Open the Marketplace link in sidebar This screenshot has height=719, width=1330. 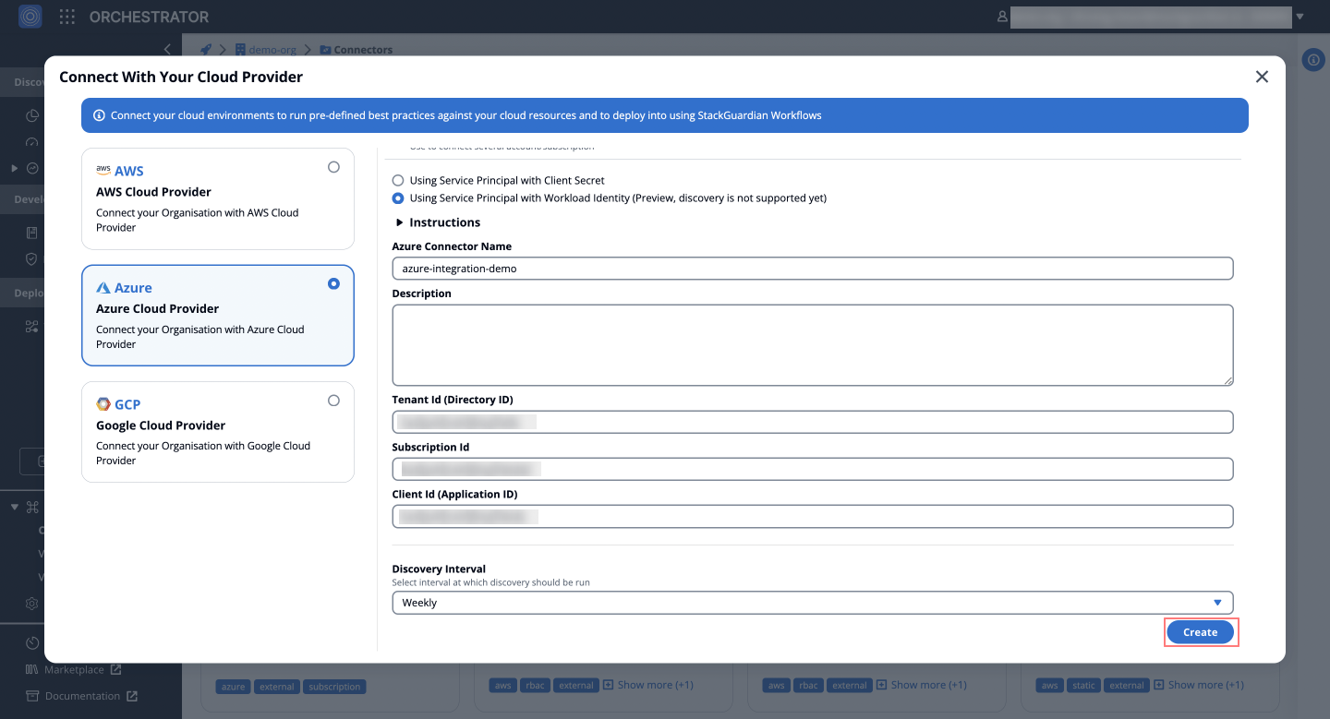75,669
